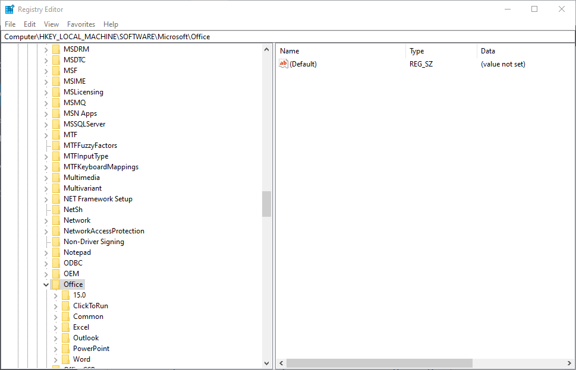Expand the Network key chevron
576x370 pixels.
[x=46, y=220]
